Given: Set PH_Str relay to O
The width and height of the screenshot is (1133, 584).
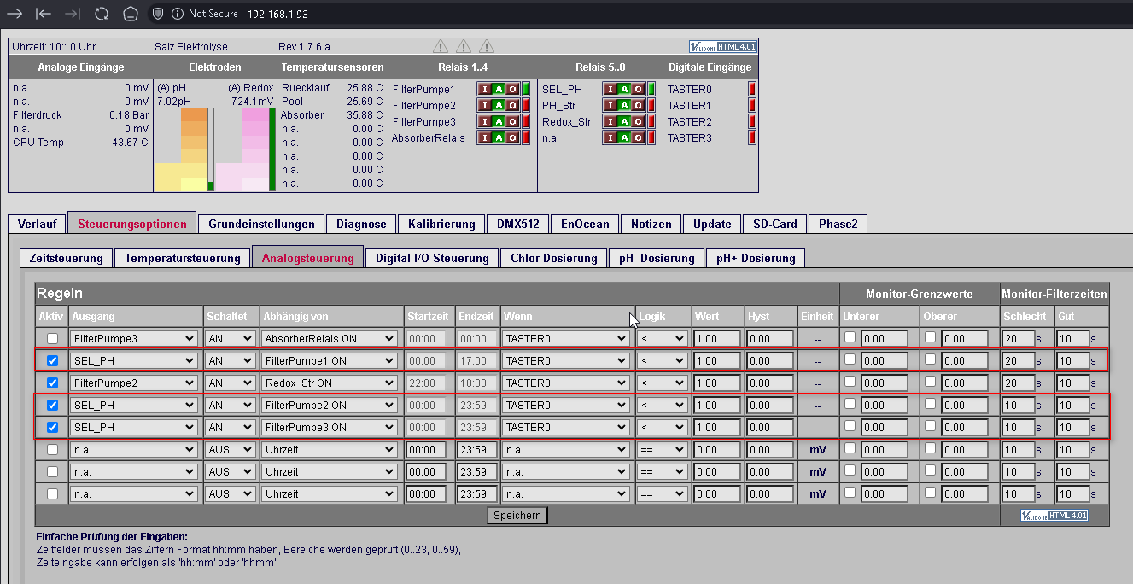Looking at the screenshot, I should [638, 105].
